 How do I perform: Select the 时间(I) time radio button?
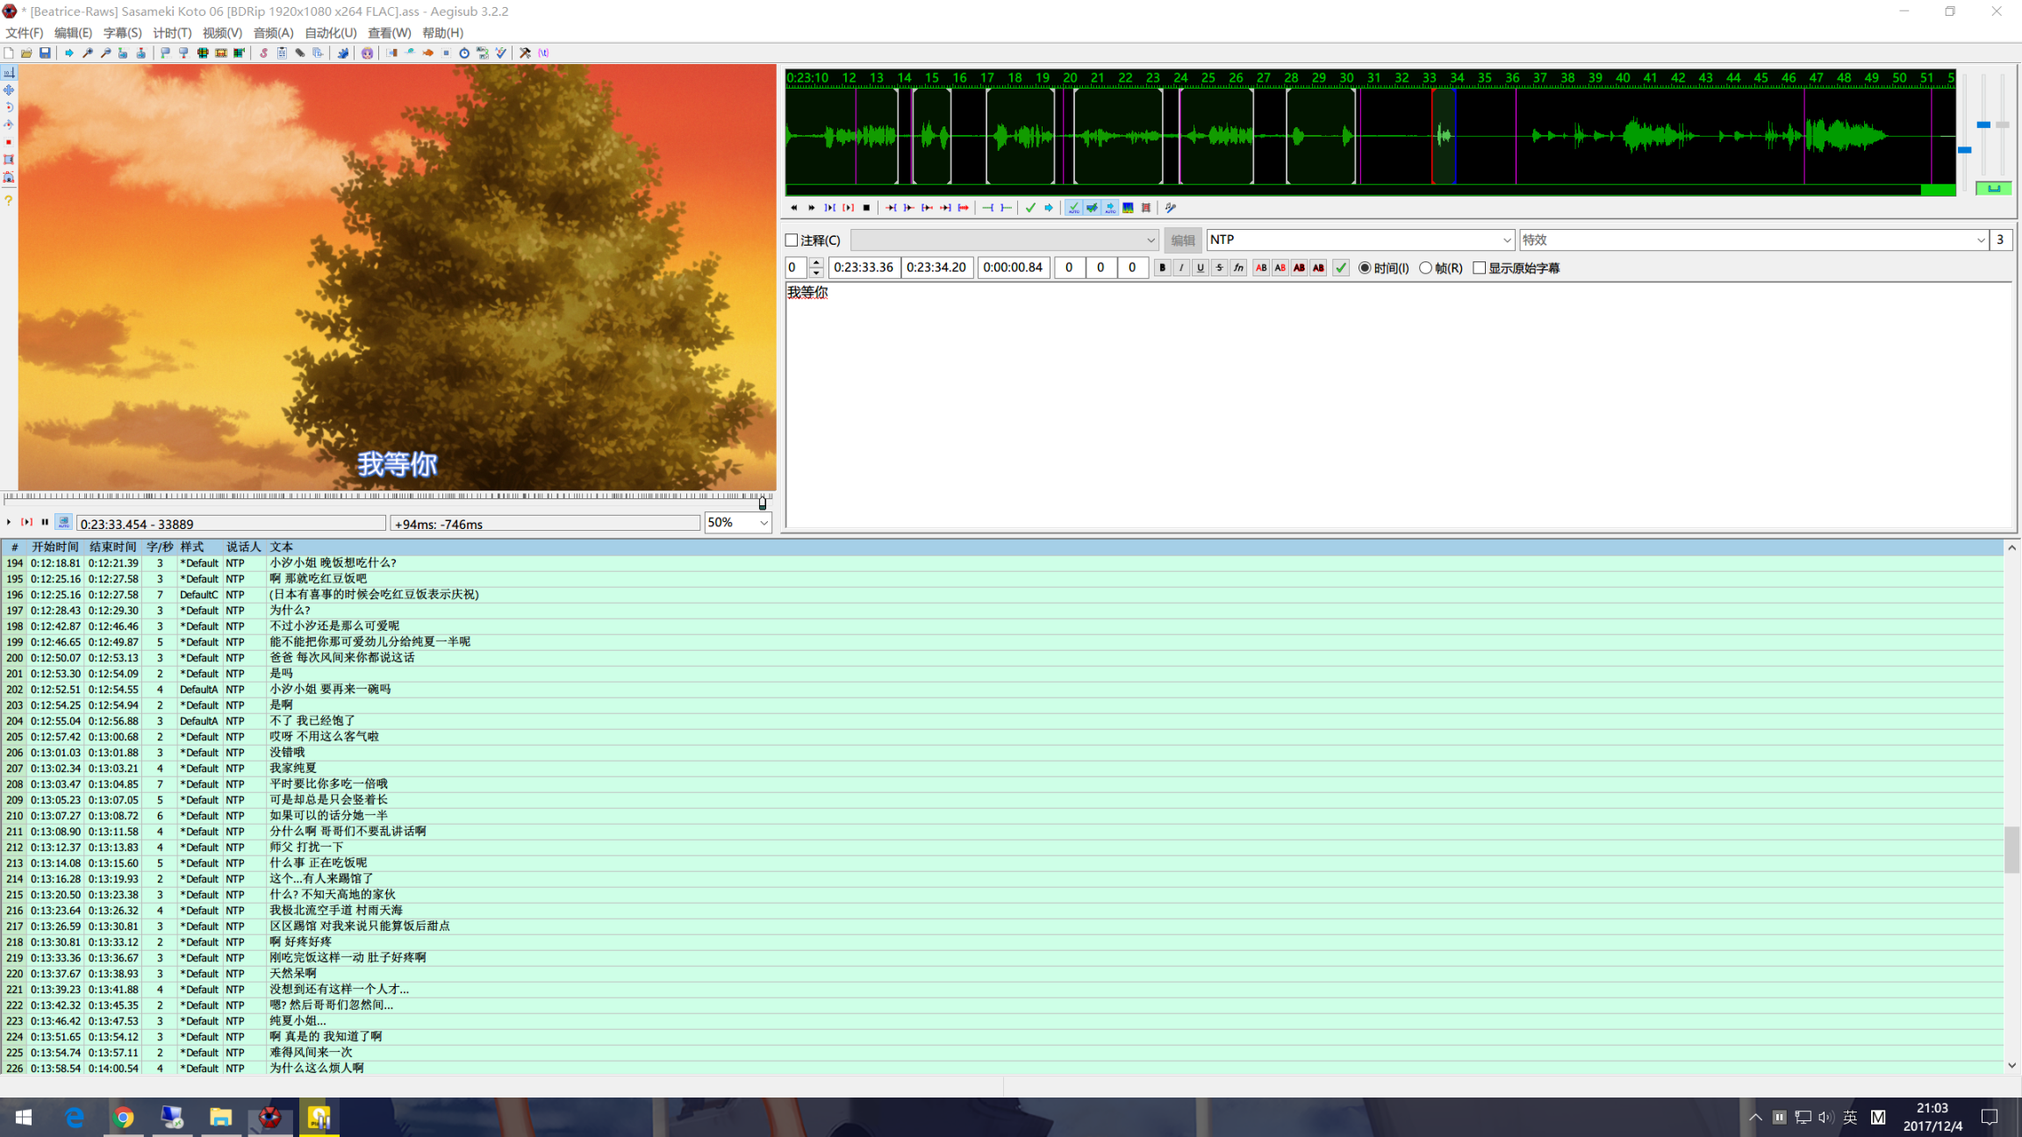(x=1365, y=268)
